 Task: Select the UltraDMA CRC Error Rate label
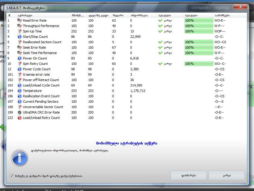(41, 112)
